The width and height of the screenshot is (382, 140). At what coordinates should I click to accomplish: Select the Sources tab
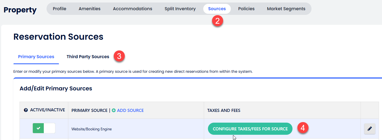[217, 9]
